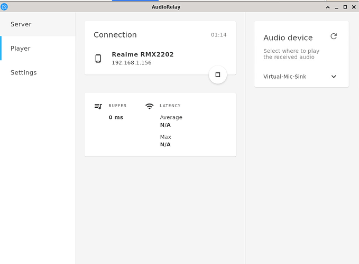Click the Connection card heading

(x=115, y=35)
